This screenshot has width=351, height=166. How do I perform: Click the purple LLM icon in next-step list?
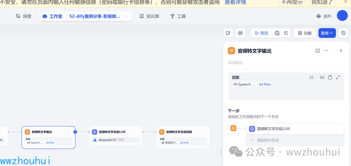pyautogui.click(x=252, y=129)
